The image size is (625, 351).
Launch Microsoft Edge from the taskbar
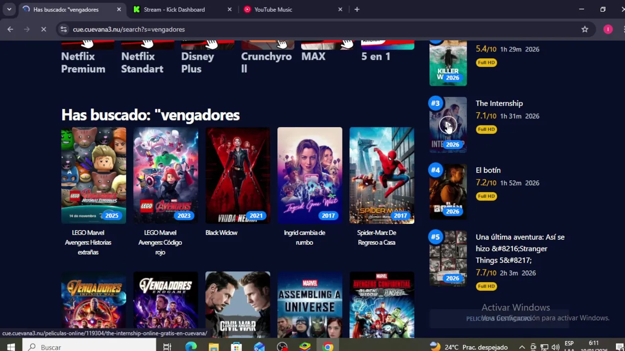pyautogui.click(x=191, y=347)
